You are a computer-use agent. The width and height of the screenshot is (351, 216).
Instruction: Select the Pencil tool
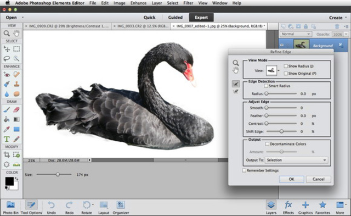point(16,139)
